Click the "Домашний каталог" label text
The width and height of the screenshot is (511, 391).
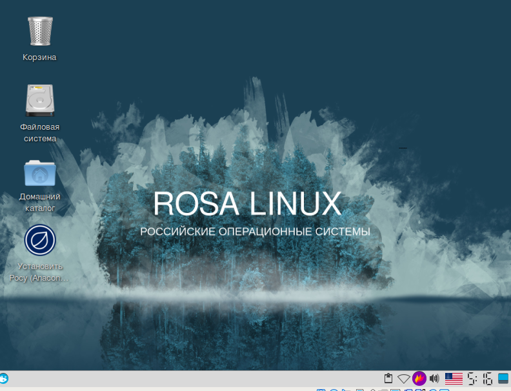(x=39, y=202)
